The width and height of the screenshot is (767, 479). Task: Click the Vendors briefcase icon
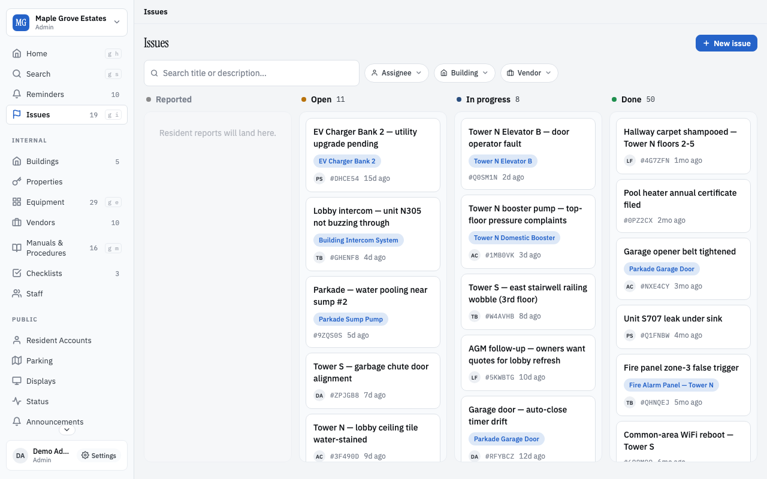coord(17,222)
